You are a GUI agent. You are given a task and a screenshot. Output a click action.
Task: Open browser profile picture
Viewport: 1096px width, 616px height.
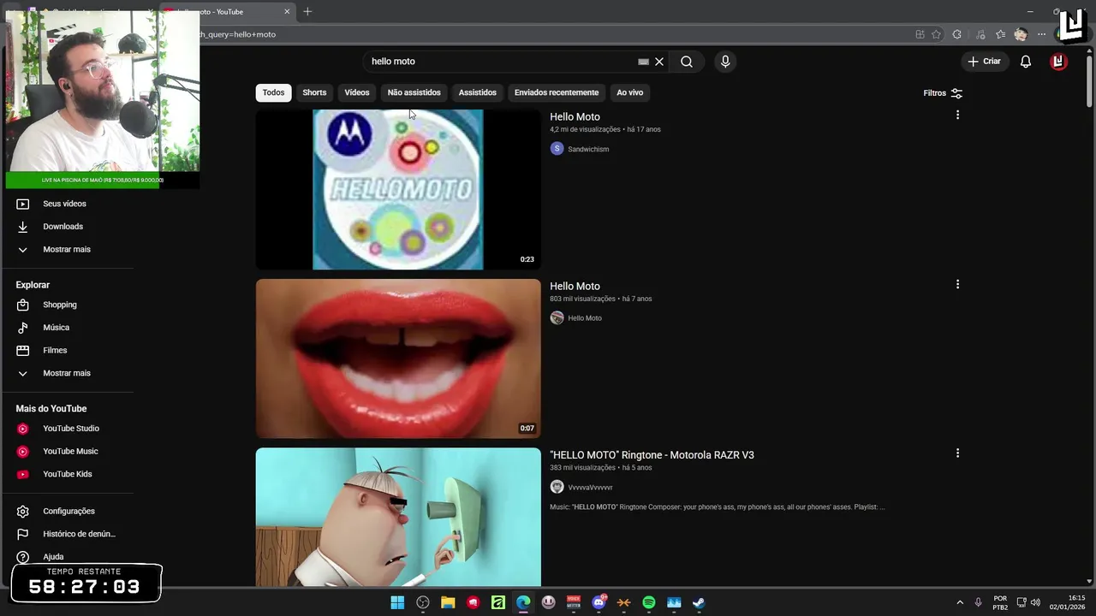coord(1020,35)
